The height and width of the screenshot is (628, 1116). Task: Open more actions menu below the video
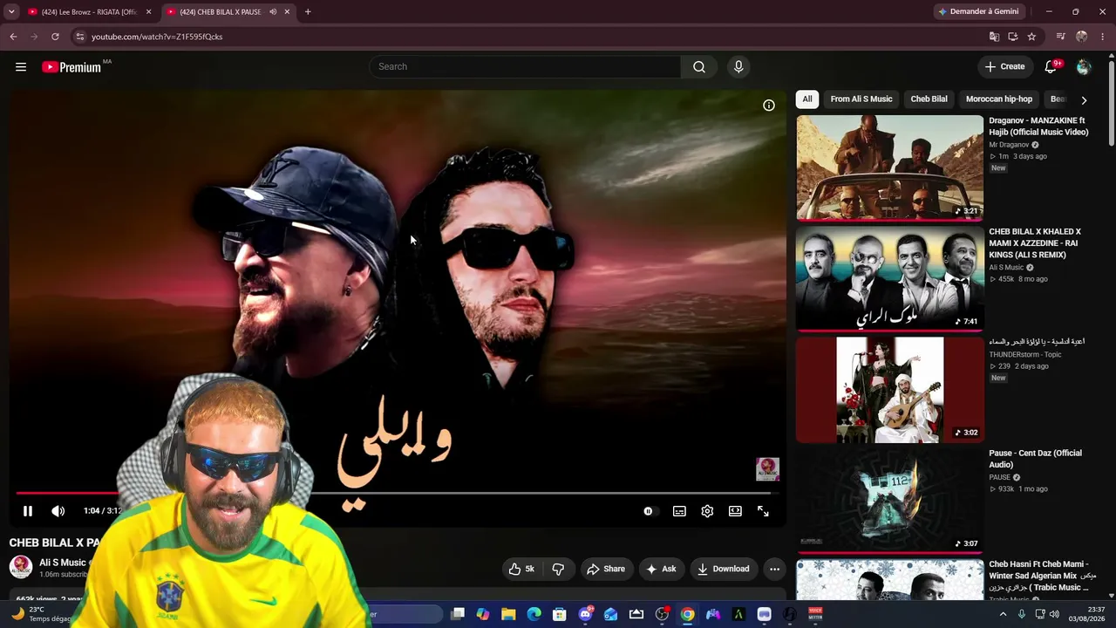click(x=774, y=569)
